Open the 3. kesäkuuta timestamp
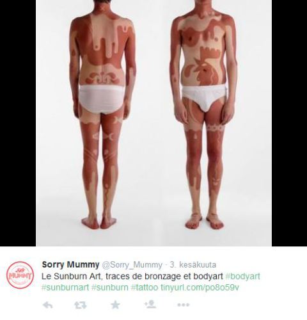Viewport: 307px width, 320px height. [x=193, y=264]
